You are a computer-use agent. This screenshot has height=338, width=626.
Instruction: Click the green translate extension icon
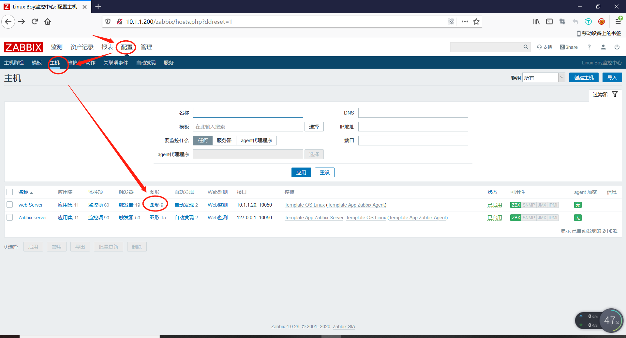tap(589, 22)
